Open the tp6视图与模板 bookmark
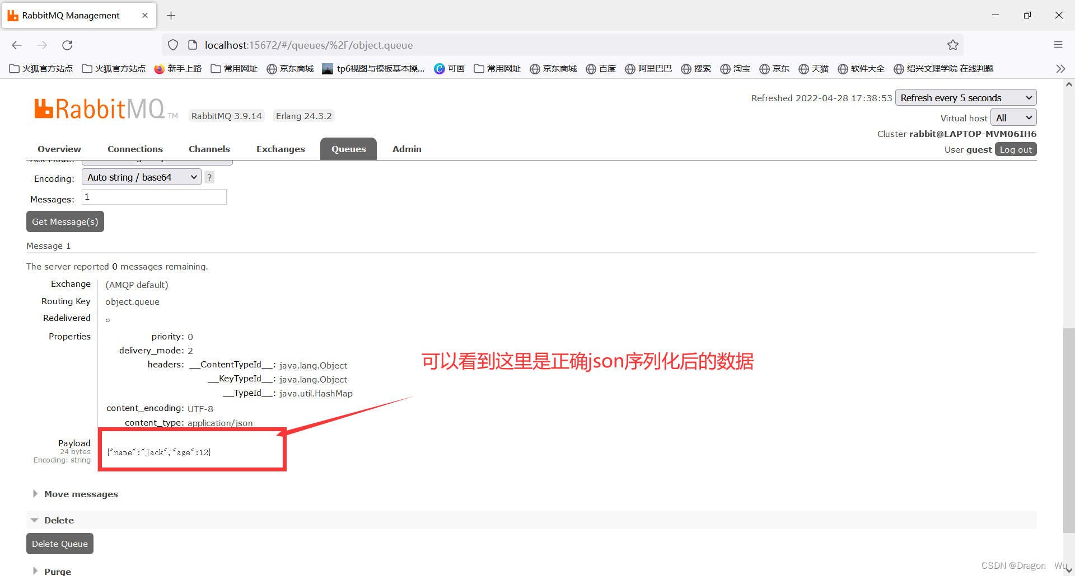Viewport: 1075px width, 576px height. [x=373, y=69]
